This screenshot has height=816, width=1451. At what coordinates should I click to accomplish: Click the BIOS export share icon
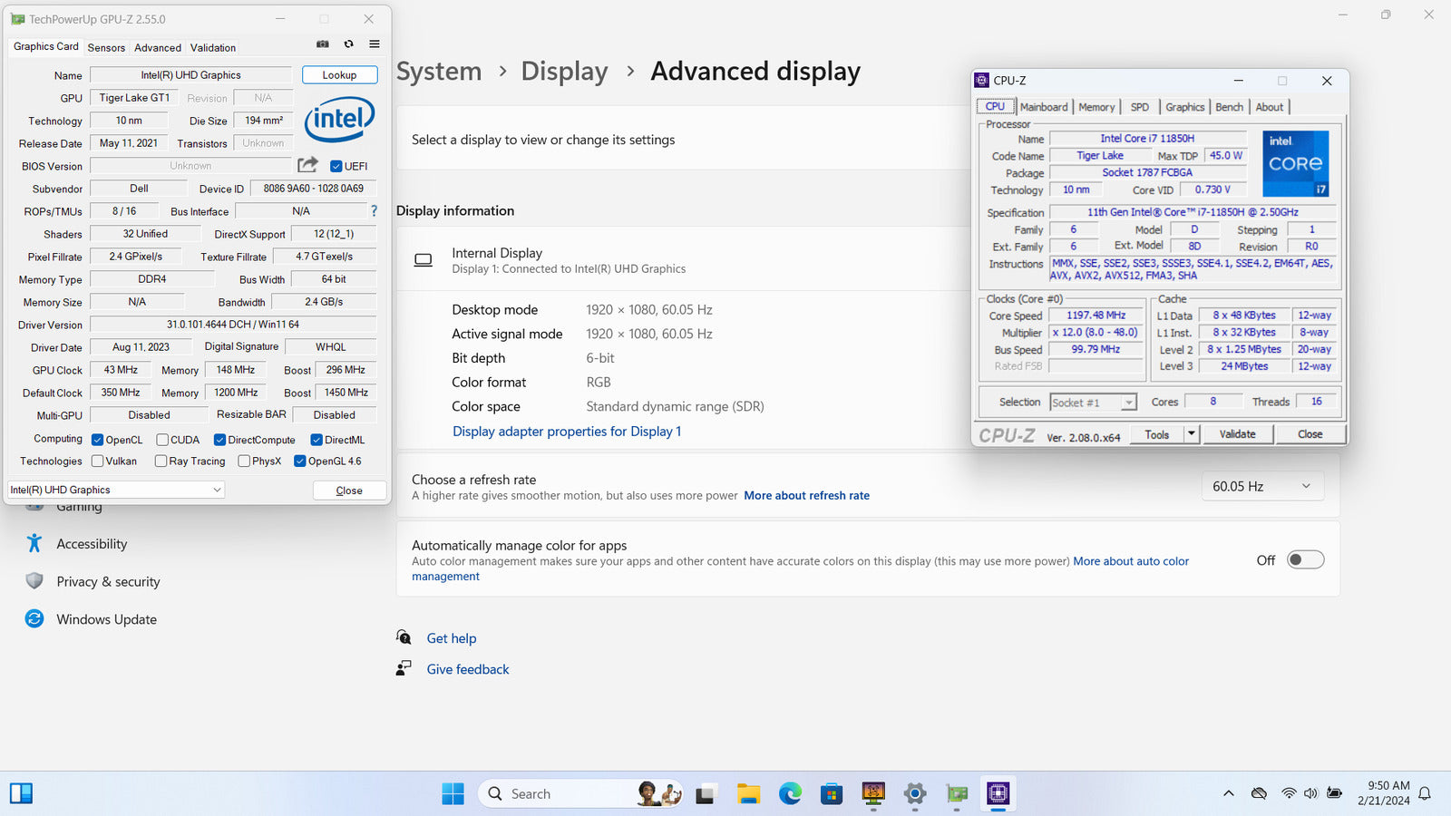[x=307, y=165]
